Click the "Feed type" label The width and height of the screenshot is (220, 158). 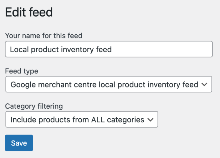(22, 71)
